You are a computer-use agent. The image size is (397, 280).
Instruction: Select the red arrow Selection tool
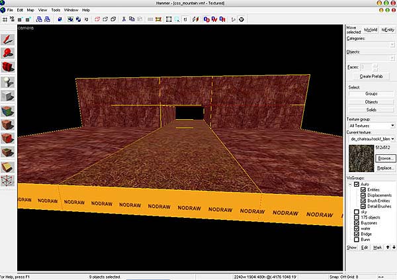[x=8, y=38]
